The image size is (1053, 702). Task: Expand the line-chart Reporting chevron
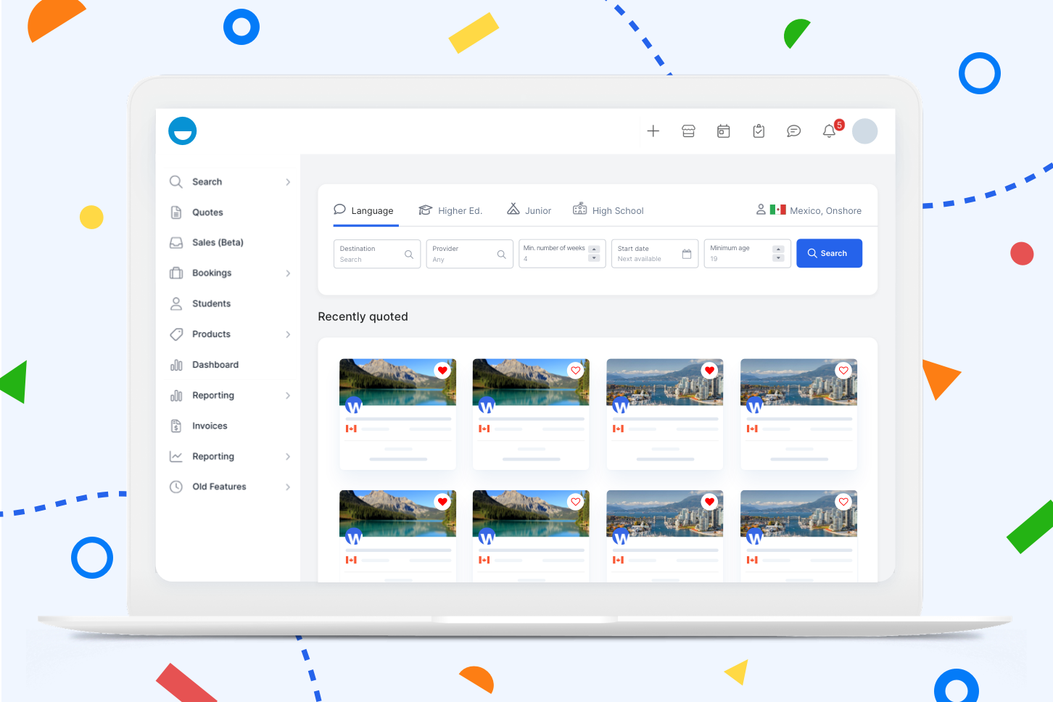point(288,456)
